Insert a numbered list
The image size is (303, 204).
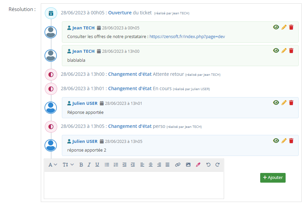pyautogui.click(x=116, y=165)
